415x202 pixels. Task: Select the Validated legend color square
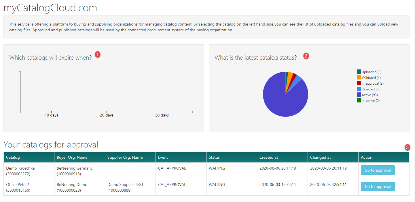pyautogui.click(x=359, y=77)
